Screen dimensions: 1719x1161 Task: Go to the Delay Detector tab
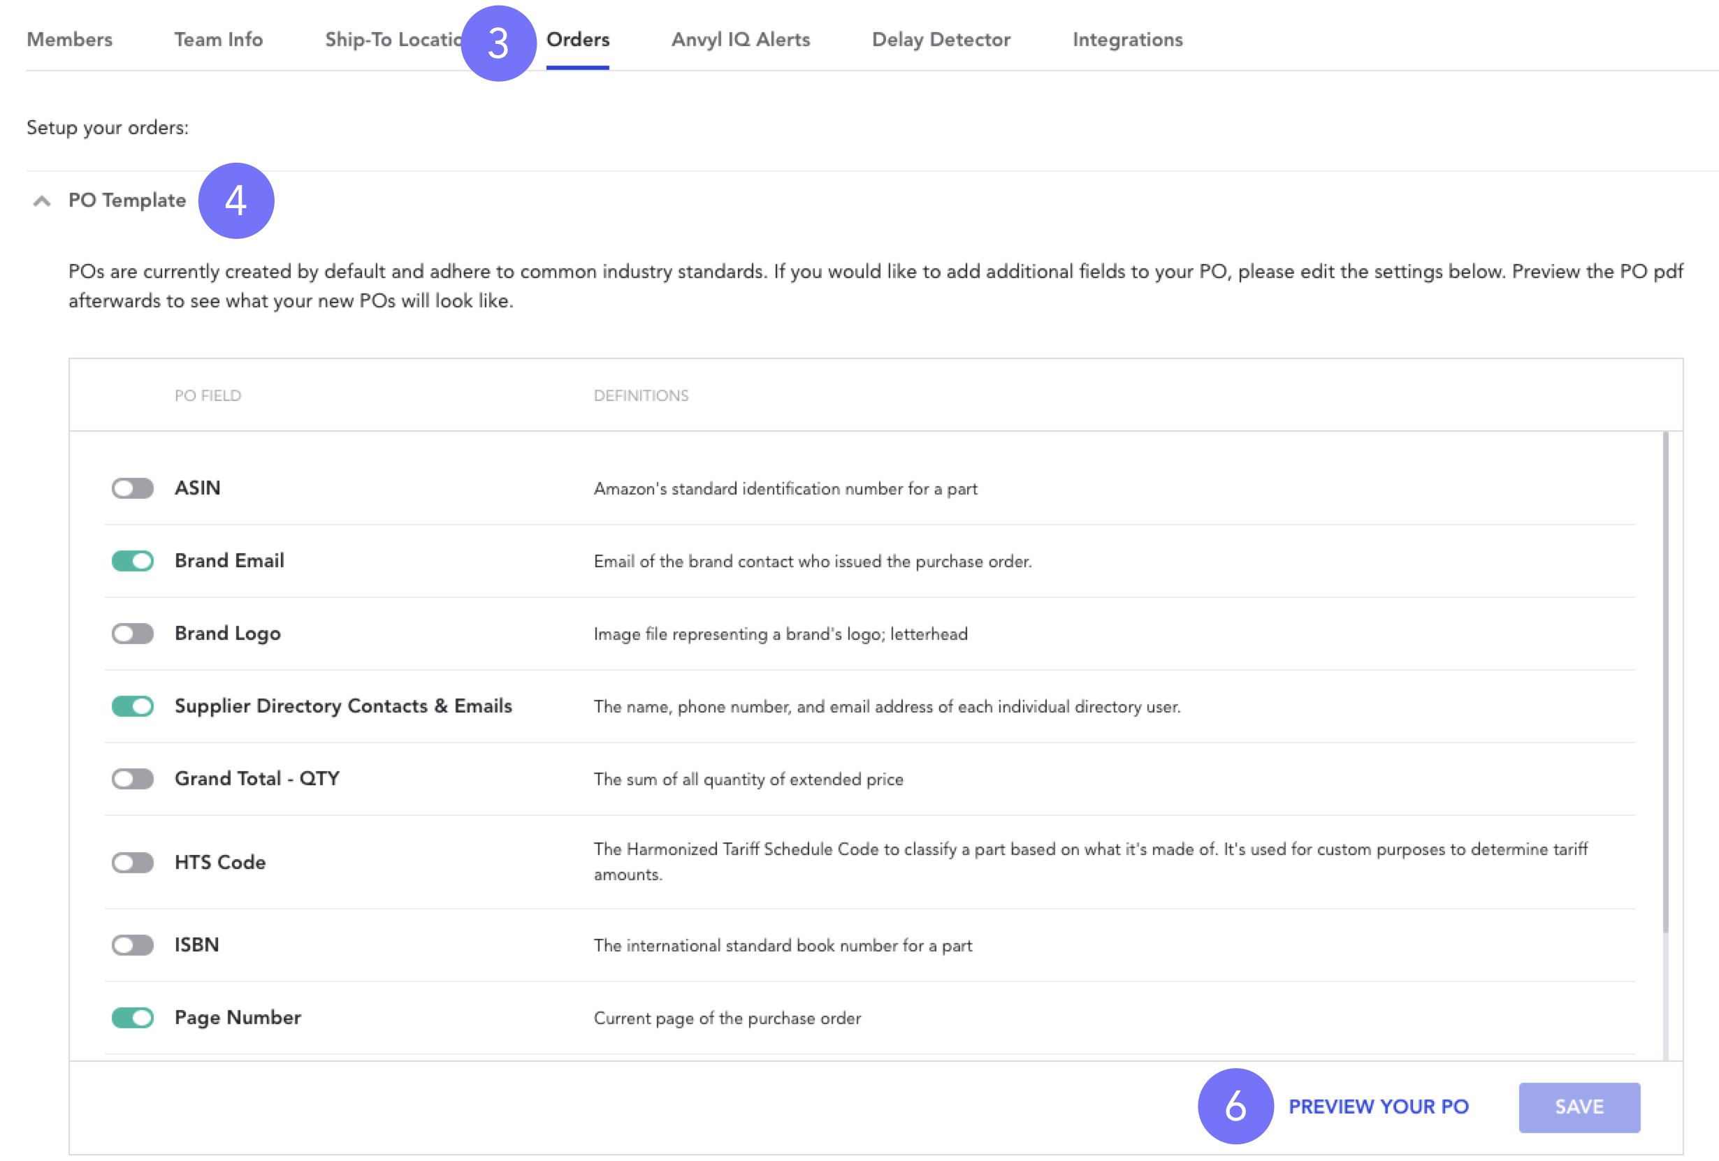pos(941,40)
